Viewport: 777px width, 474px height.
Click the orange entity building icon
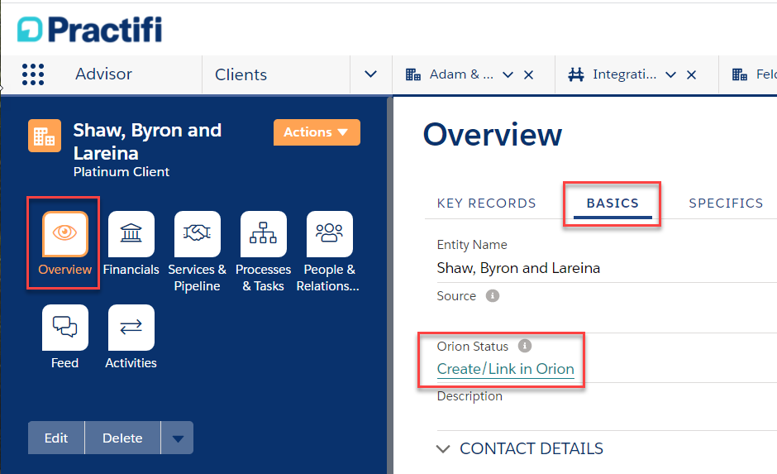[x=45, y=136]
